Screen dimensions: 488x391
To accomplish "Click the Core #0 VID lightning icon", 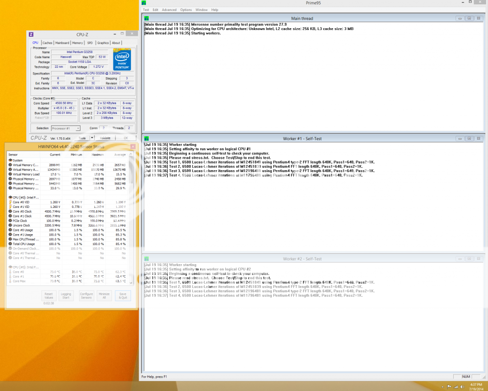I will [x=10, y=202].
